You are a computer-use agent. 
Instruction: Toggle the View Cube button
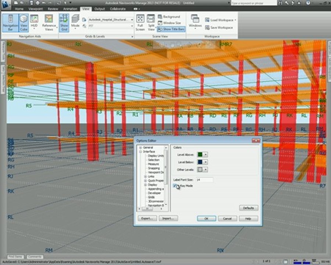[x=24, y=23]
